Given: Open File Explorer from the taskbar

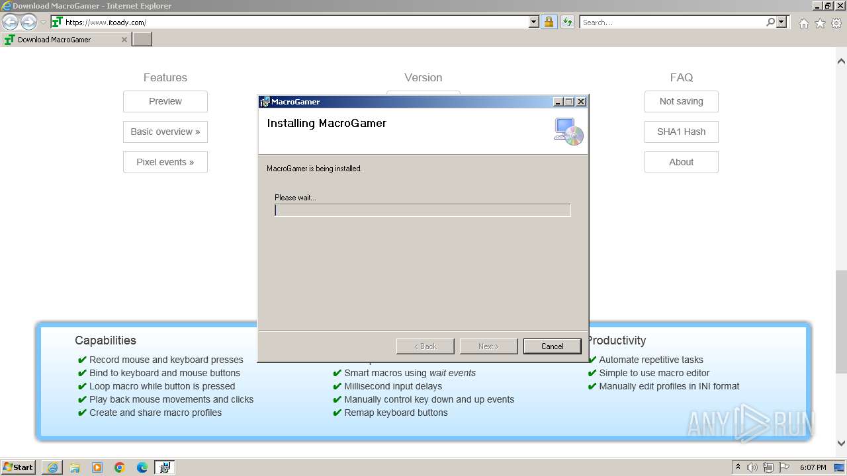Looking at the screenshot, I should [75, 467].
